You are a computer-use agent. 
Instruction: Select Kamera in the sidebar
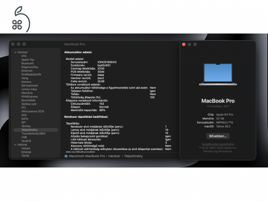coord(26,82)
